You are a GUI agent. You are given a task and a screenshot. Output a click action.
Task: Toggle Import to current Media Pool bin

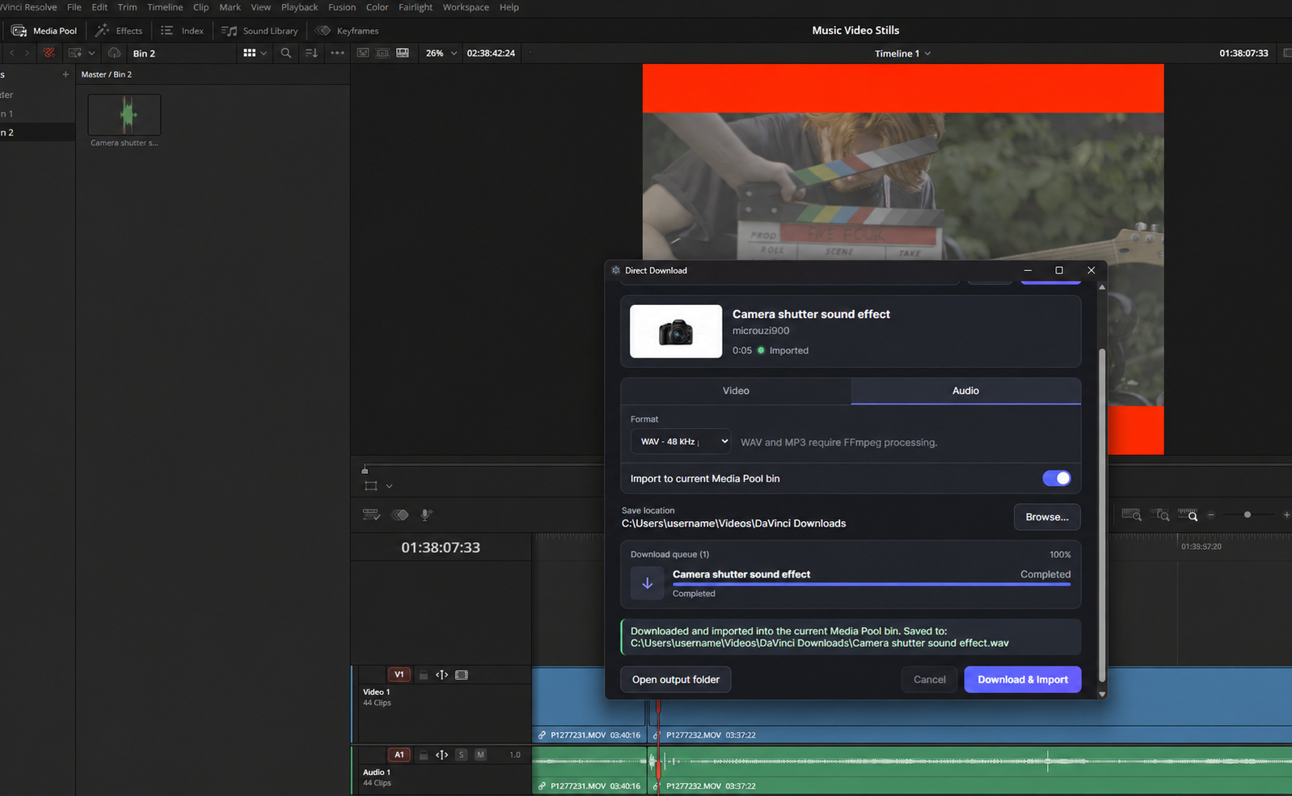1057,478
